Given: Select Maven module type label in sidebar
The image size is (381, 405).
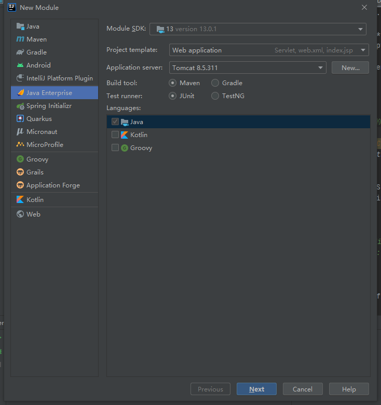Looking at the screenshot, I should click(37, 39).
